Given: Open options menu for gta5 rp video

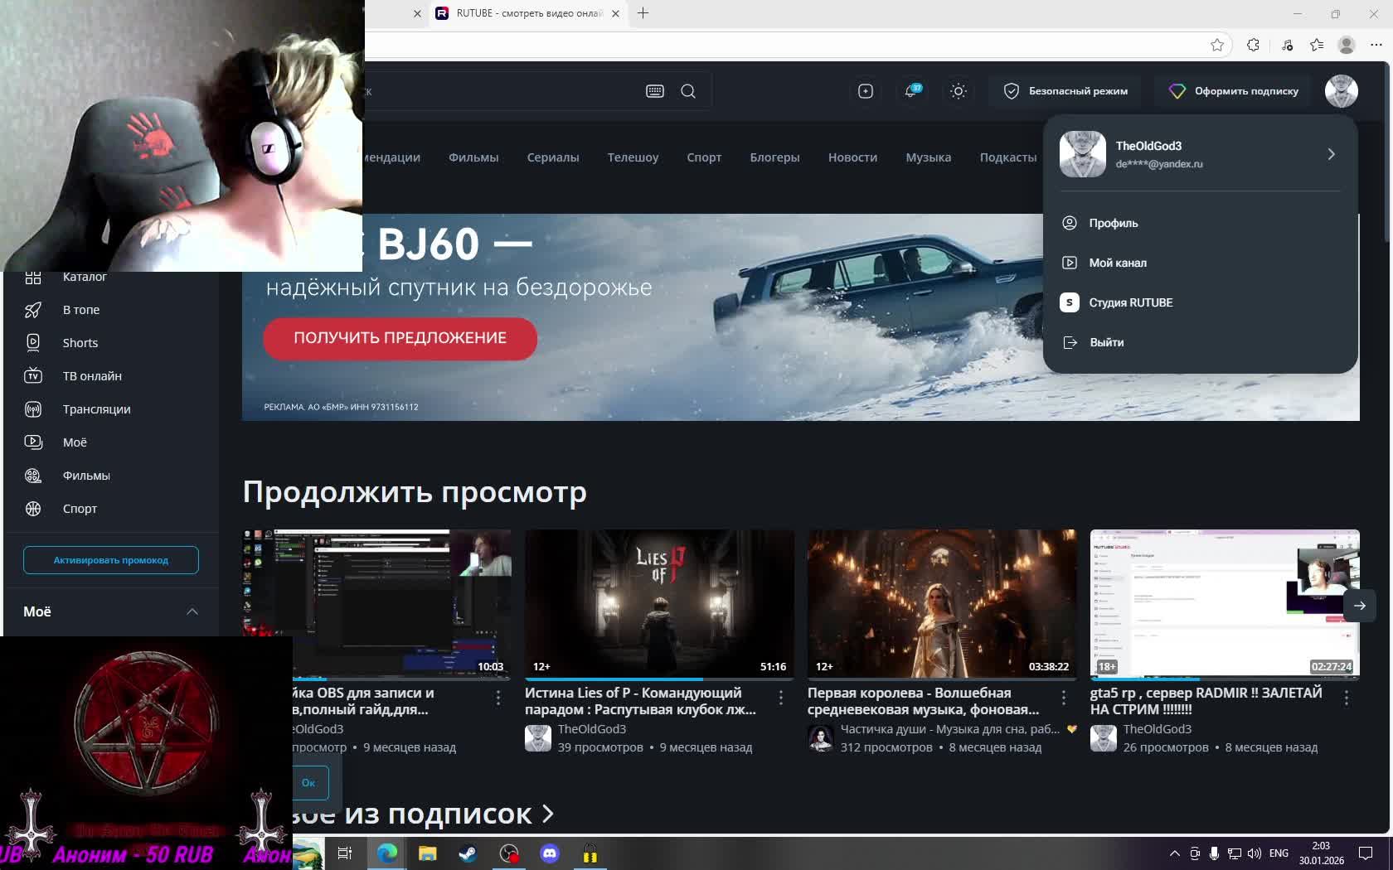Looking at the screenshot, I should (1347, 698).
